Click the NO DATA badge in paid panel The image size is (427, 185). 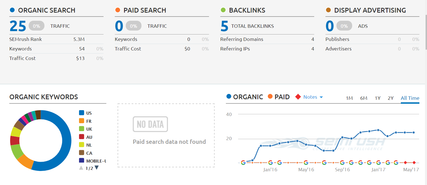click(x=150, y=124)
